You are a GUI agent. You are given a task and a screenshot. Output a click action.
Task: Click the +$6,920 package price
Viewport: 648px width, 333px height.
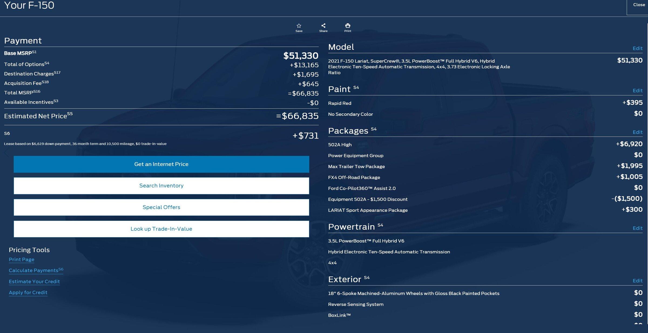pos(629,144)
